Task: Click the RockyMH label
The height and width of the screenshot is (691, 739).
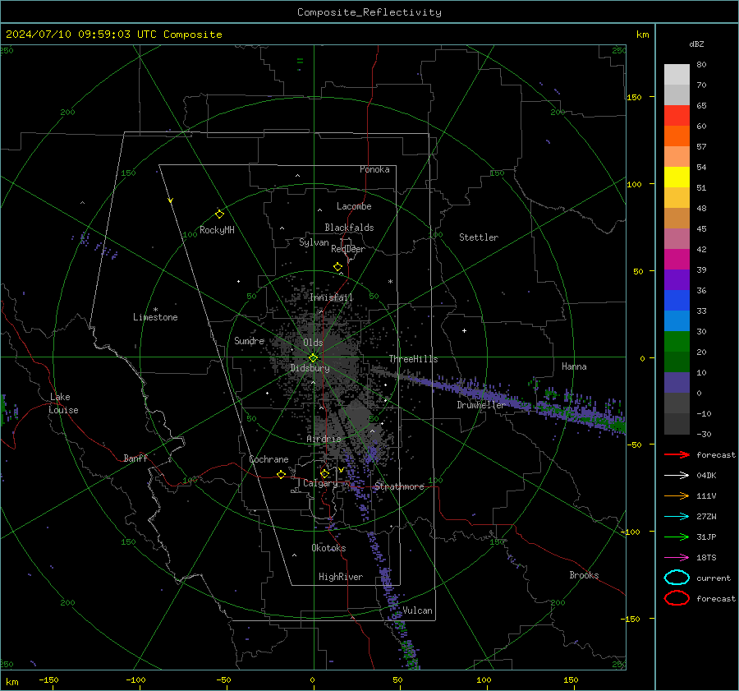Action: [217, 230]
